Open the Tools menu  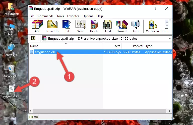click(x=60, y=16)
